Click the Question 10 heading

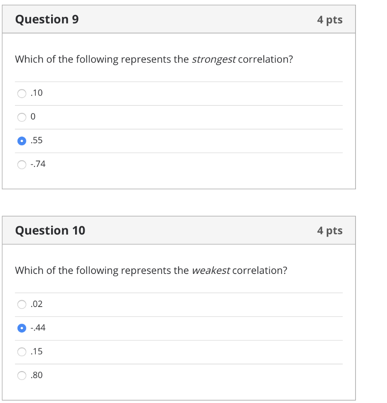coord(50,230)
